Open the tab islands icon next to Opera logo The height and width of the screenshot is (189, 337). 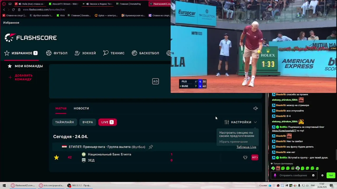pos(10,4)
